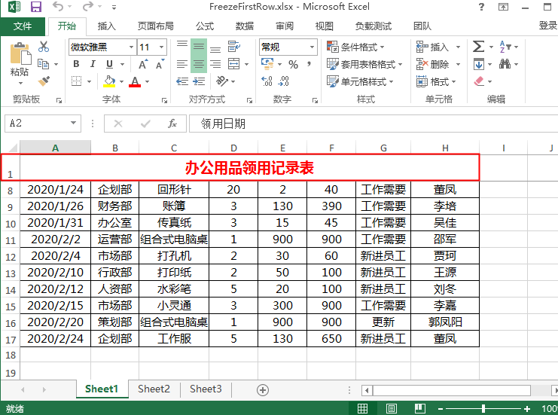The image size is (558, 415).
Task: Align text to middle of cell
Action: 199,47
